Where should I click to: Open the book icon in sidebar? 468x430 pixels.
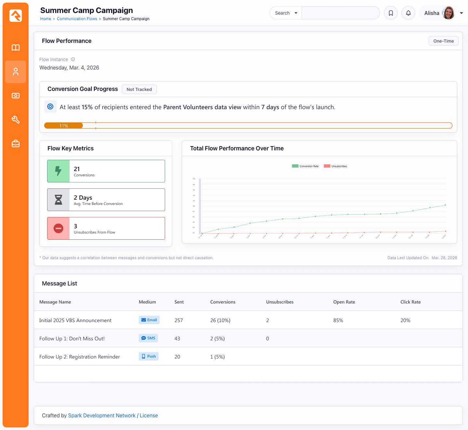[x=16, y=48]
